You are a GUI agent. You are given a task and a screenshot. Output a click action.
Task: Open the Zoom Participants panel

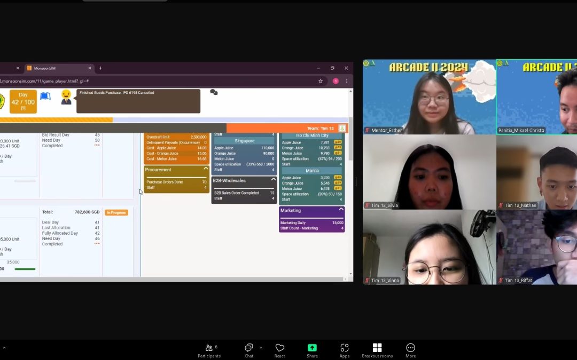(209, 350)
